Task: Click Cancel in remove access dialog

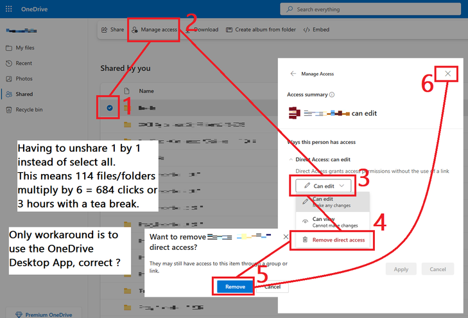Action: [x=272, y=287]
